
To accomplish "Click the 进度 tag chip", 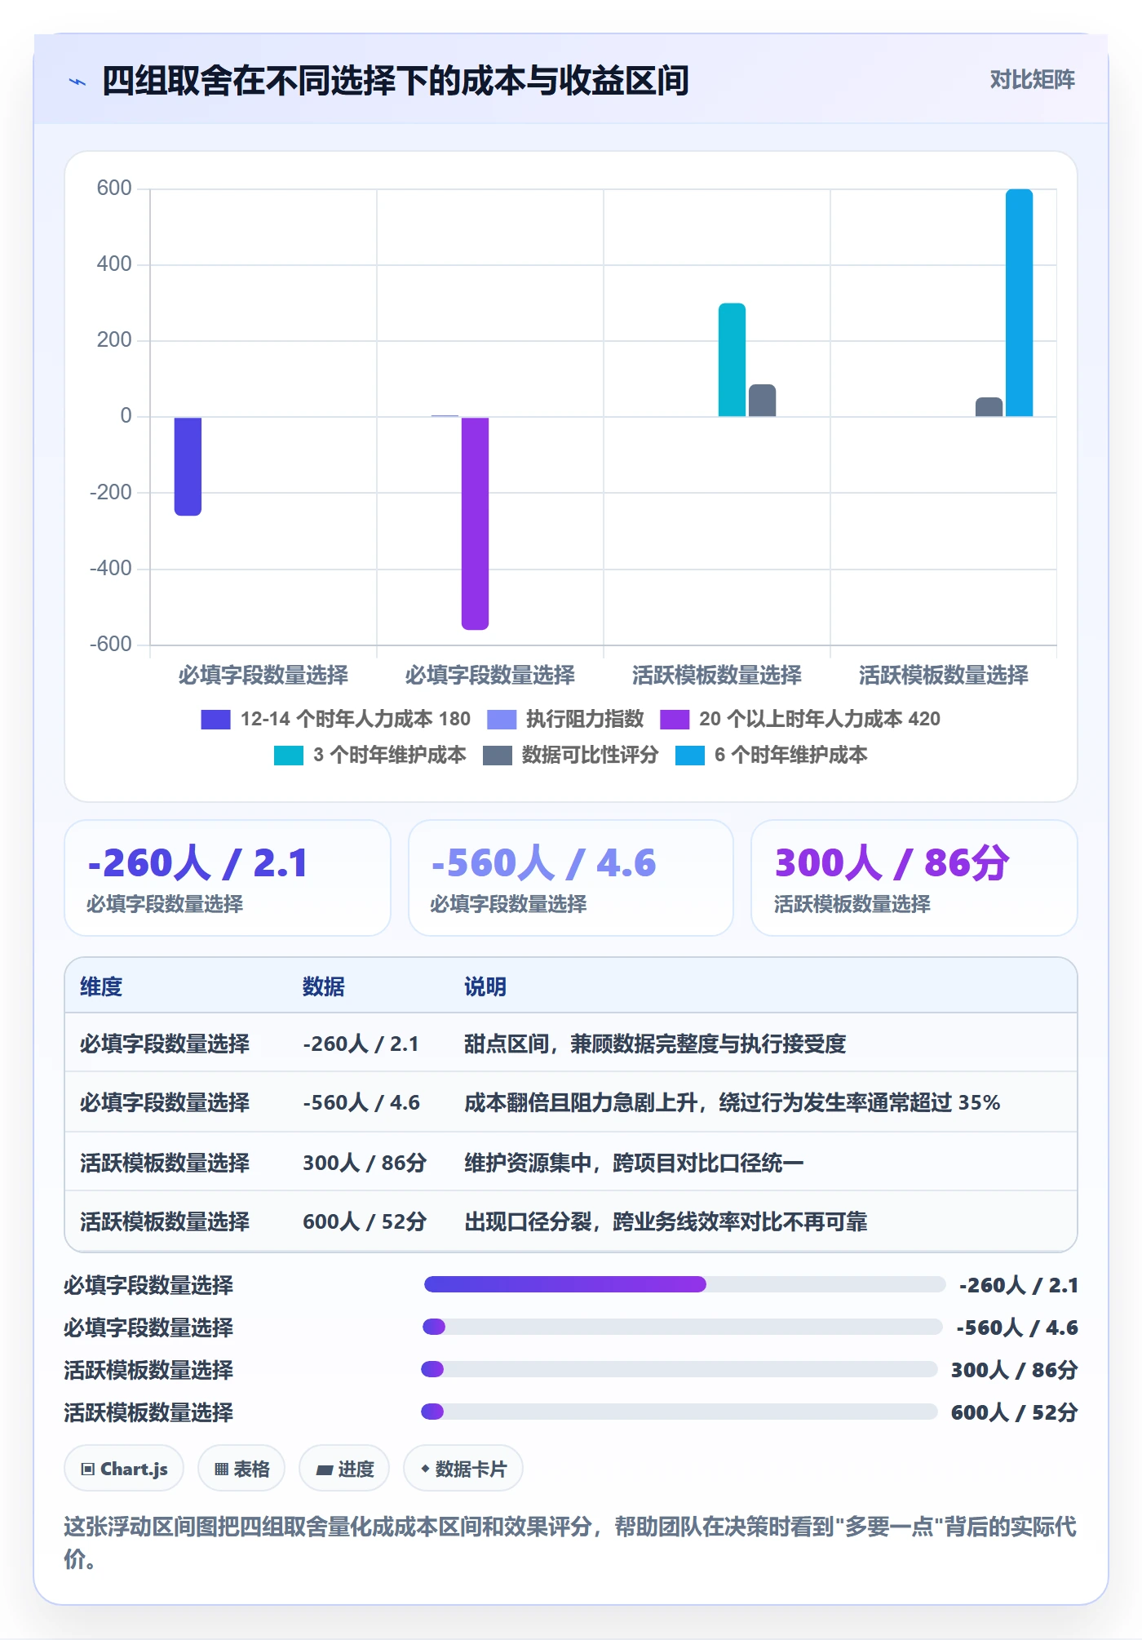I will pos(344,1469).
